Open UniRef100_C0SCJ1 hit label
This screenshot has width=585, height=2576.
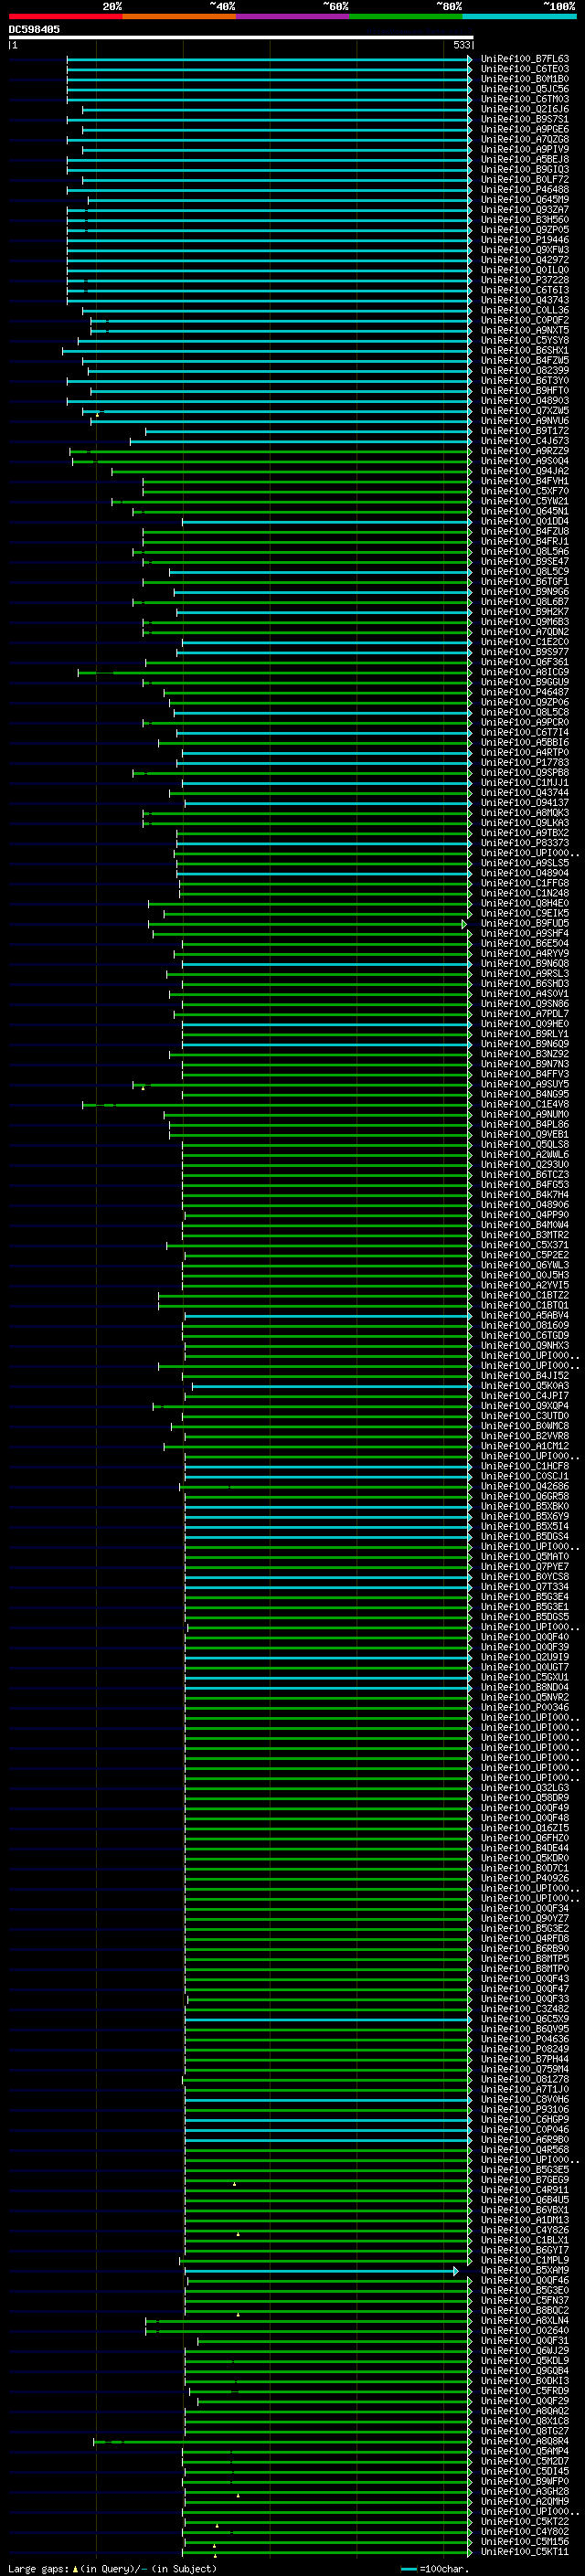click(525, 1476)
